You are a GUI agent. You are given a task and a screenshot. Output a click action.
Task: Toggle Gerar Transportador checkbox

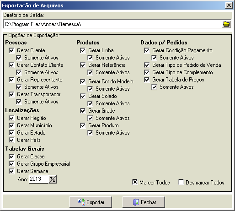pos(11,94)
